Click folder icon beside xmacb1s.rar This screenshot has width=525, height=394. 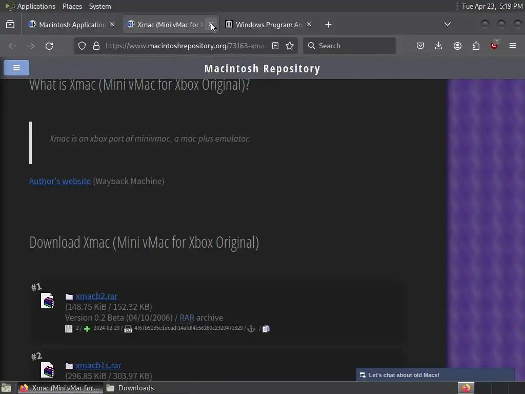tap(69, 366)
